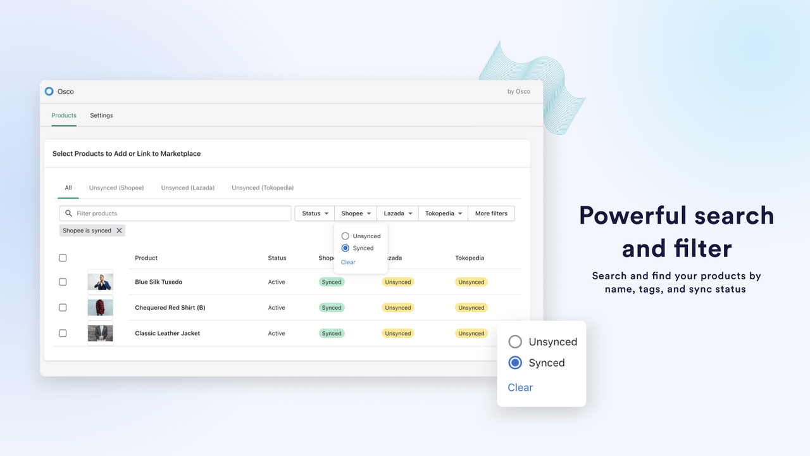This screenshot has height=456, width=810.
Task: Click Tokopedia Unsynced badge for Blue Silk Tuxedo
Action: pyautogui.click(x=471, y=282)
